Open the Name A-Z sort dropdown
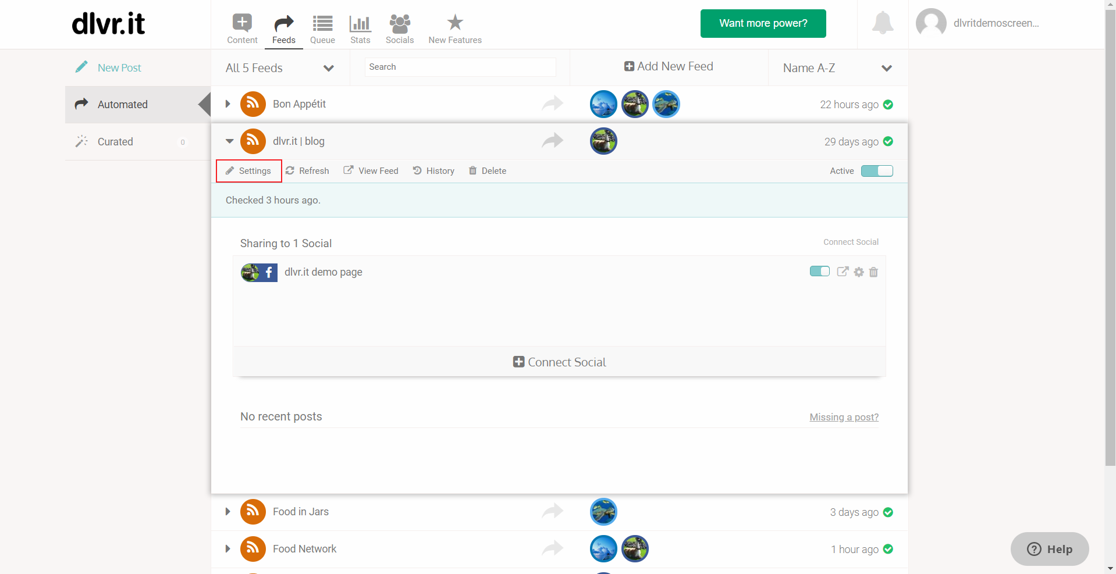The height and width of the screenshot is (574, 1116). pos(838,68)
